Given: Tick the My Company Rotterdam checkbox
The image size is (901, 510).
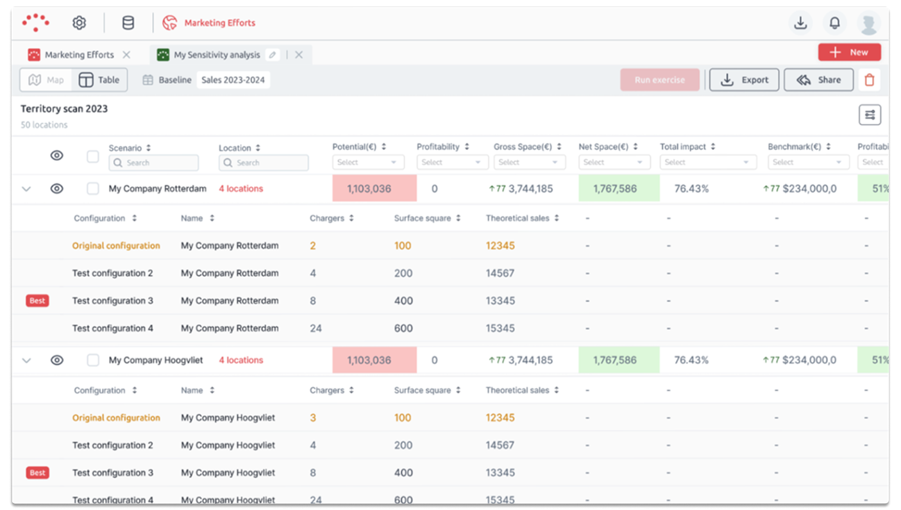Looking at the screenshot, I should 93,189.
